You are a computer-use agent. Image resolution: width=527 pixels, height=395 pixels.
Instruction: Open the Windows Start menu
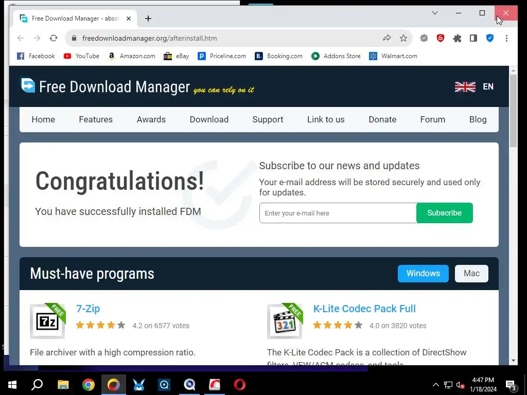point(12,385)
